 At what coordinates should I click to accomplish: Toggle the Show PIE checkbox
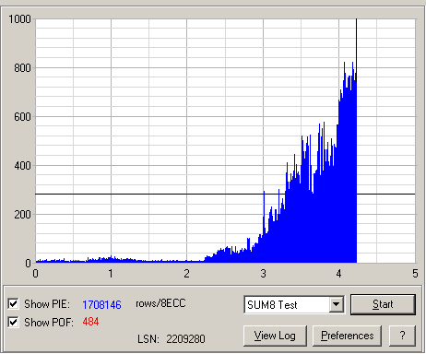click(x=13, y=304)
